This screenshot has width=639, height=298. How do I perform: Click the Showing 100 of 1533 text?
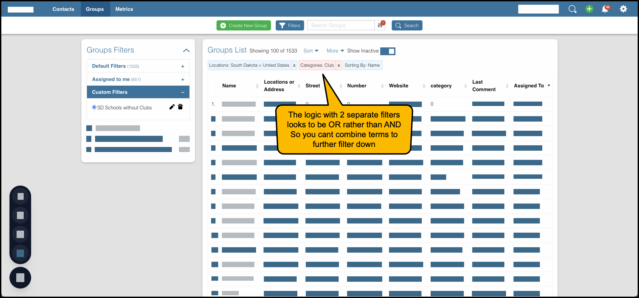[x=273, y=51]
